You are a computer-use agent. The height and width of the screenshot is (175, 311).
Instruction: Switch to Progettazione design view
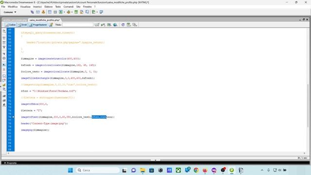point(38,25)
